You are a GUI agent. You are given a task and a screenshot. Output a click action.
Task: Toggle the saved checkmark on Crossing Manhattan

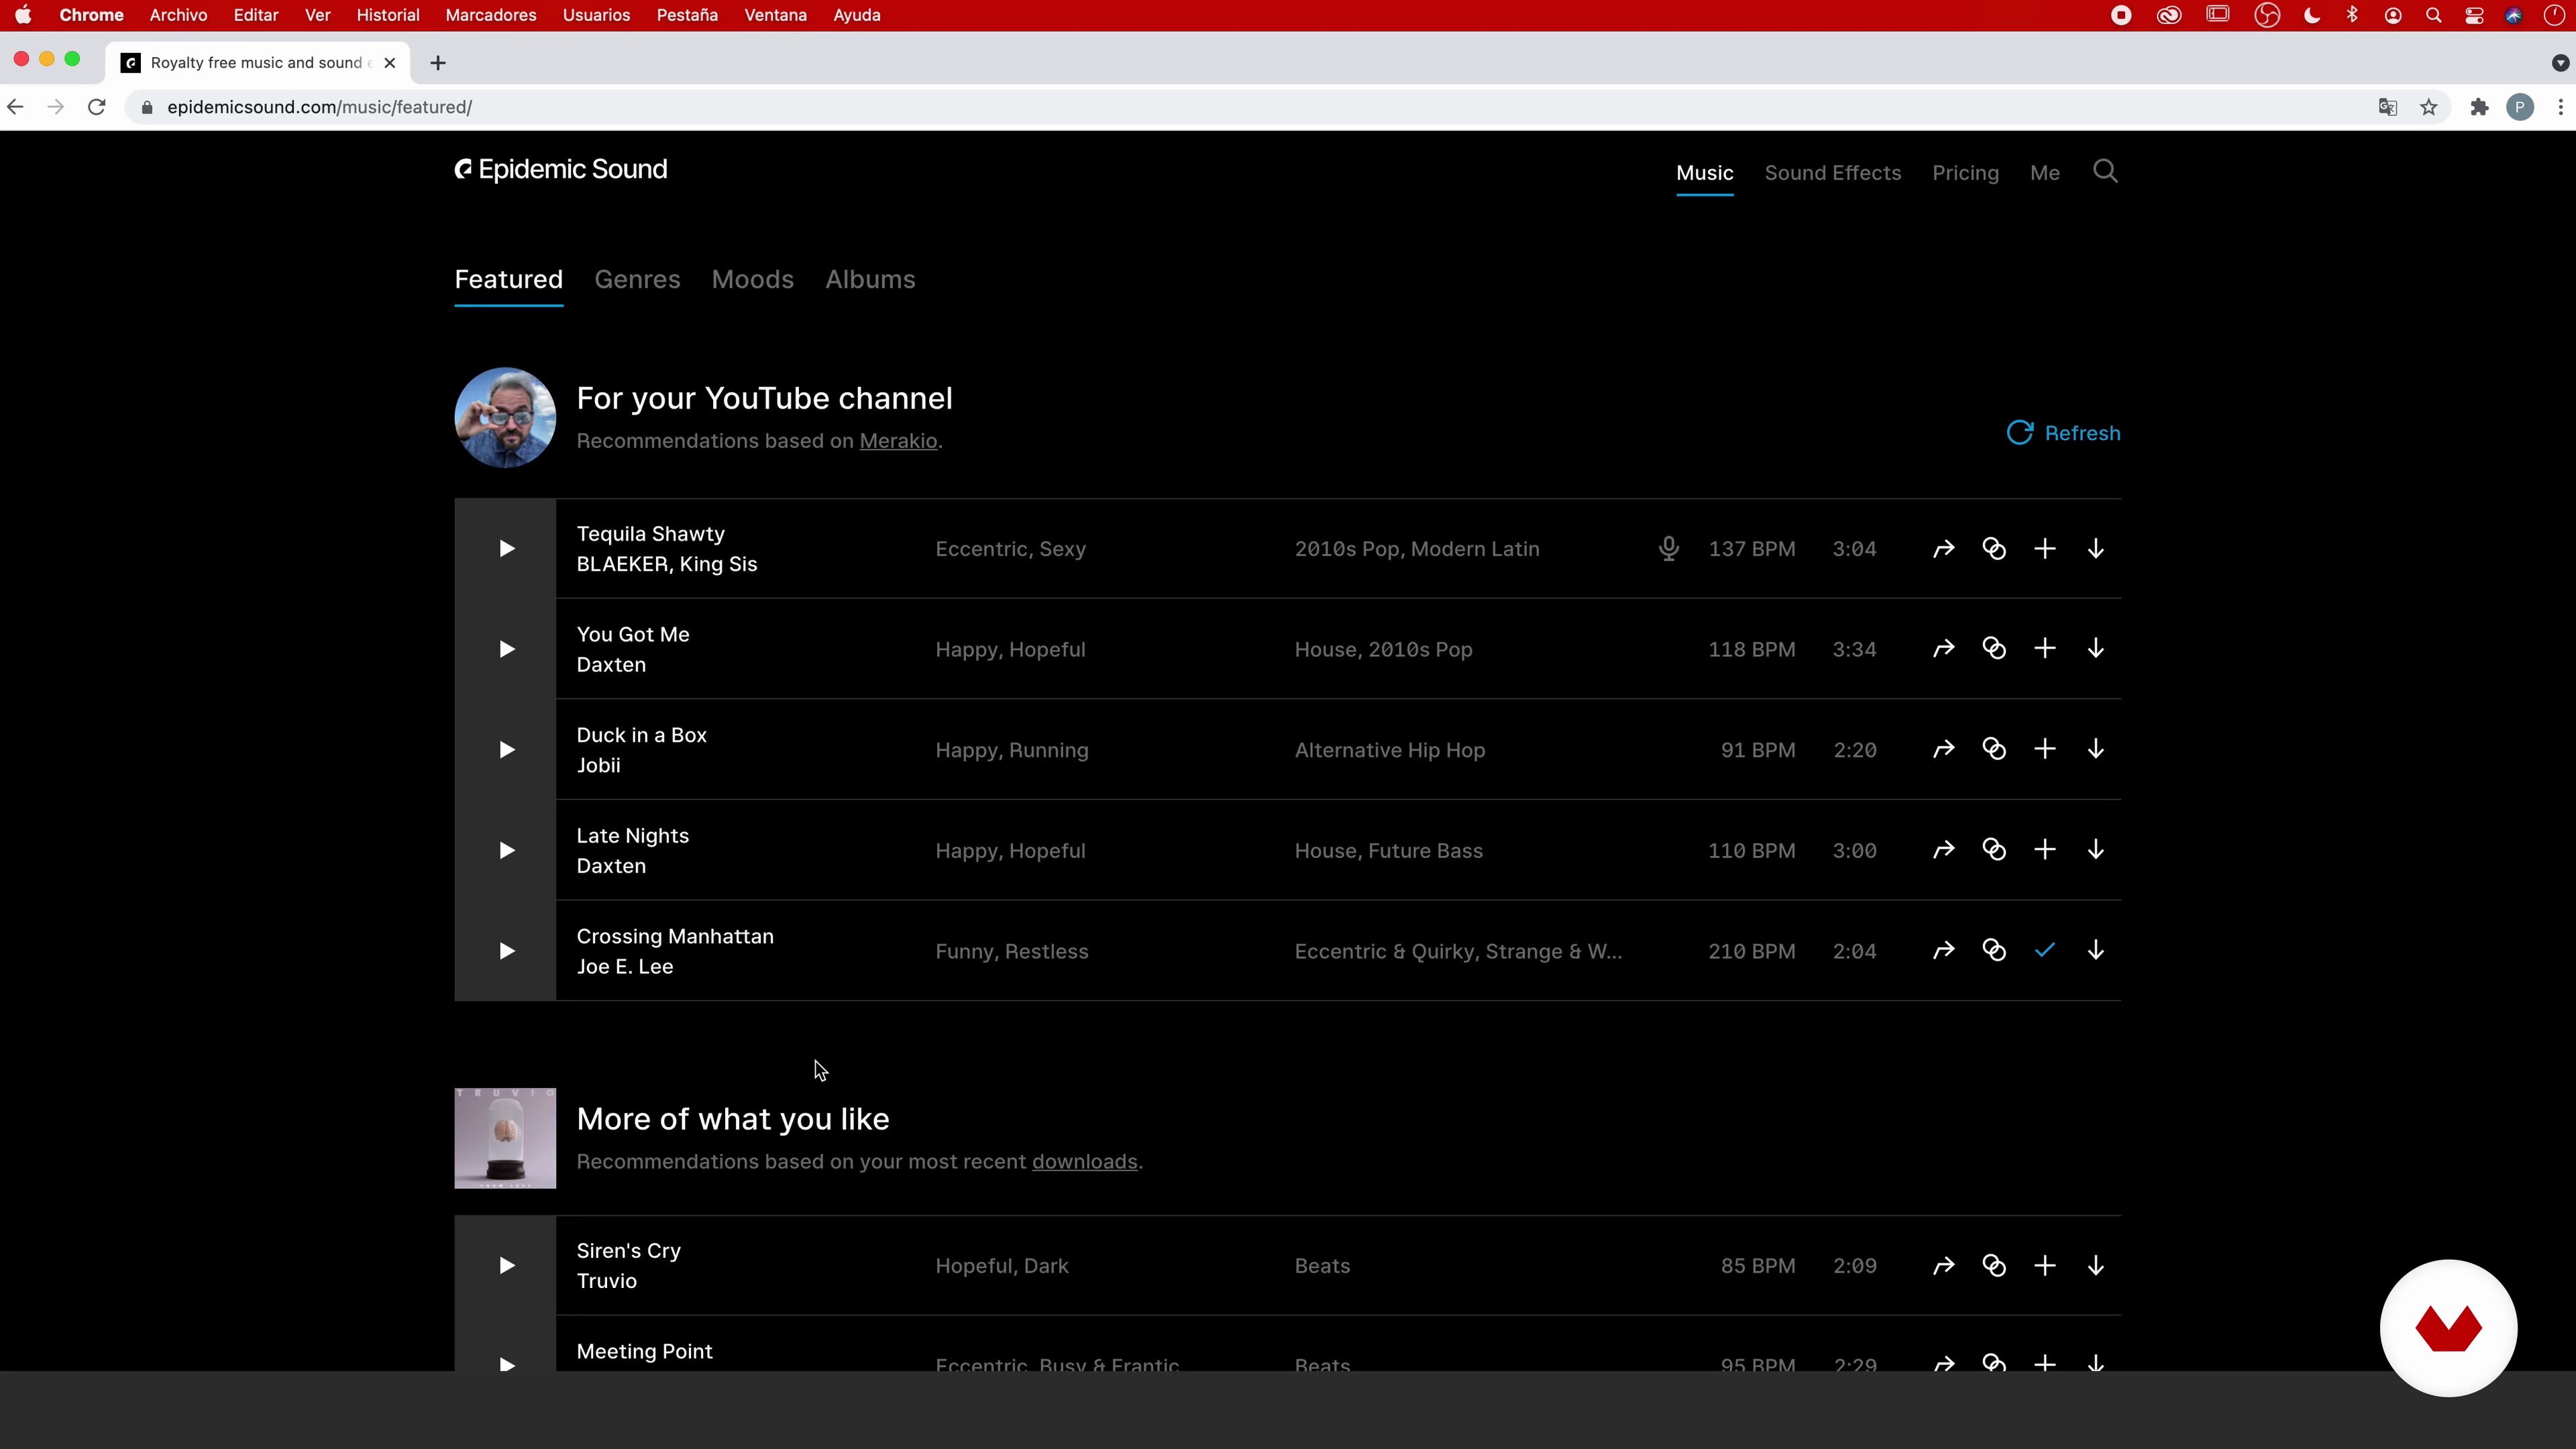pos(2045,950)
